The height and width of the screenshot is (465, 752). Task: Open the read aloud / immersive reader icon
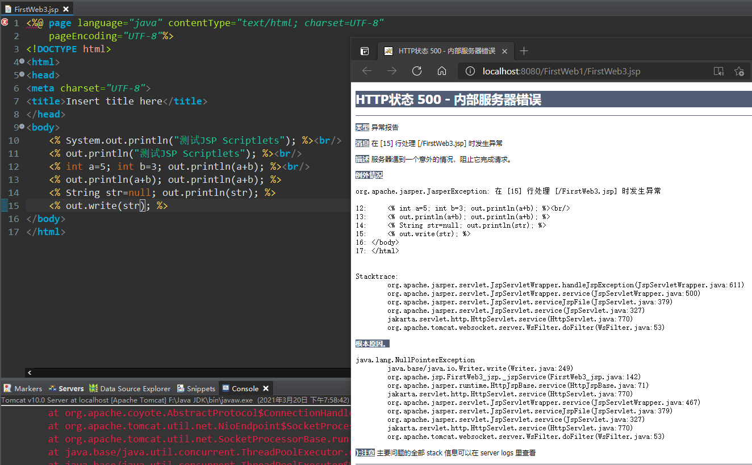718,72
